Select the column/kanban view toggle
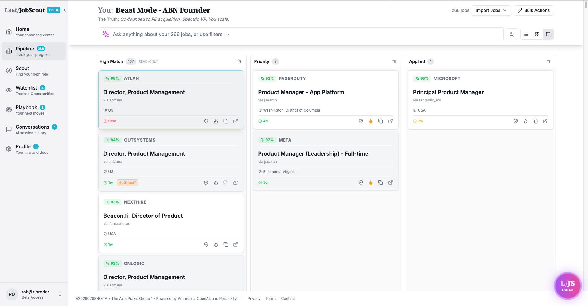The width and height of the screenshot is (588, 306). coord(548,34)
